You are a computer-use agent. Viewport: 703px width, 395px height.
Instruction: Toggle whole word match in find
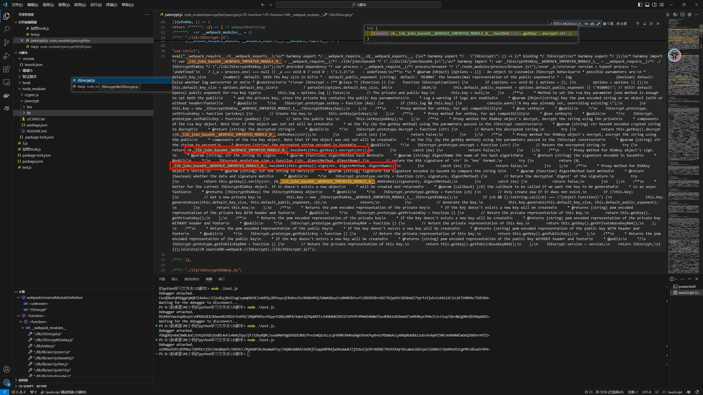click(592, 24)
